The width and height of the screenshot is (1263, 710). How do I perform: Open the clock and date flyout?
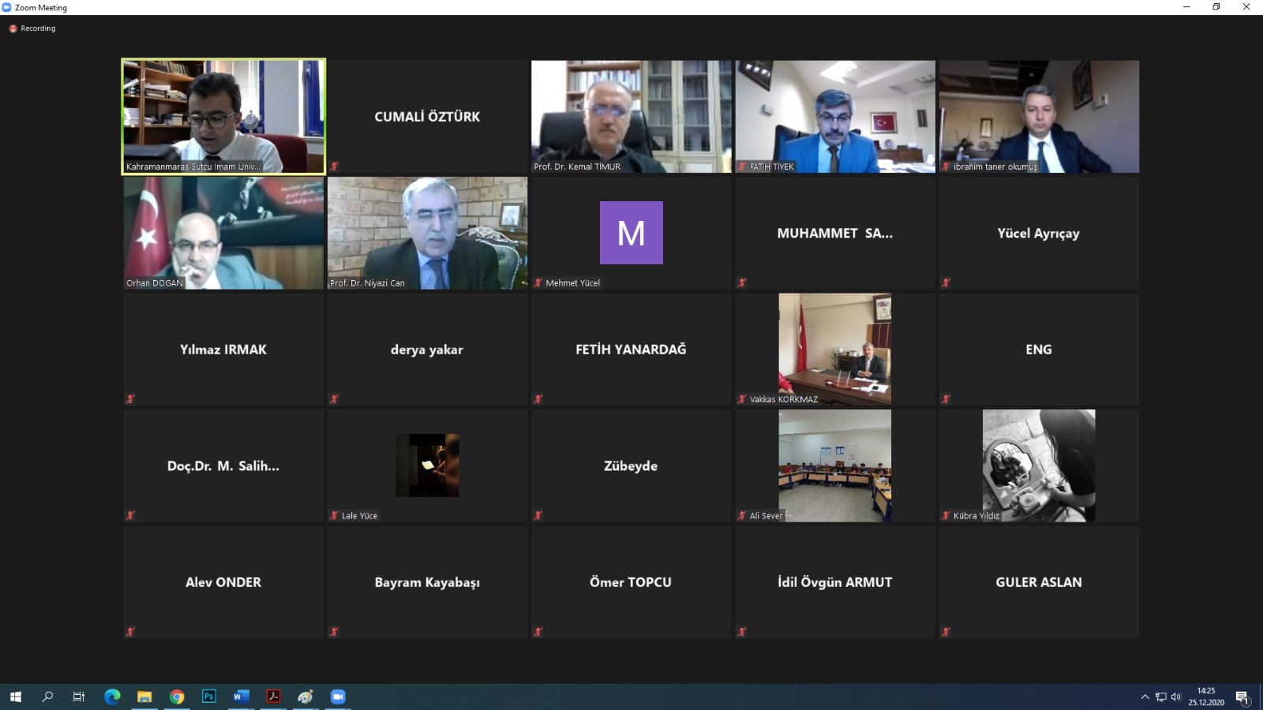tap(1206, 697)
